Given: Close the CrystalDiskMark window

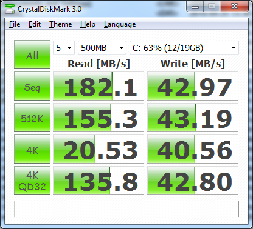Looking at the screenshot, I should pyautogui.click(x=234, y=7).
